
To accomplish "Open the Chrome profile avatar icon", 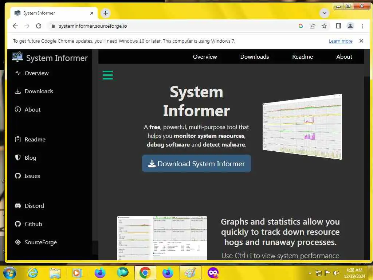I will click(350, 26).
